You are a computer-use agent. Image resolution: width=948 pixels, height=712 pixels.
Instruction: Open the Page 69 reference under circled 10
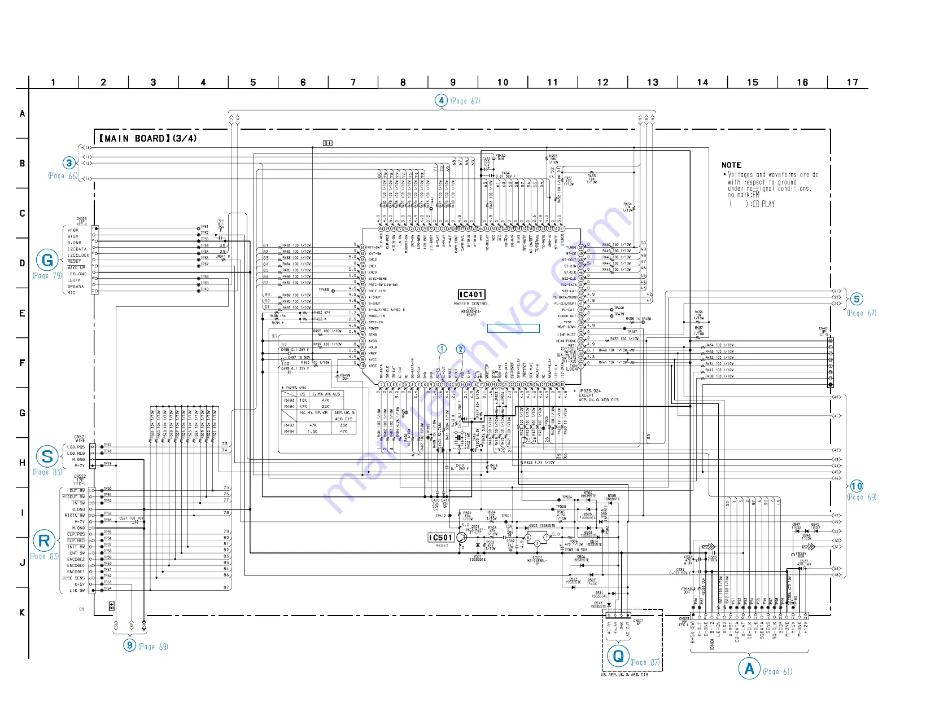pyautogui.click(x=862, y=497)
